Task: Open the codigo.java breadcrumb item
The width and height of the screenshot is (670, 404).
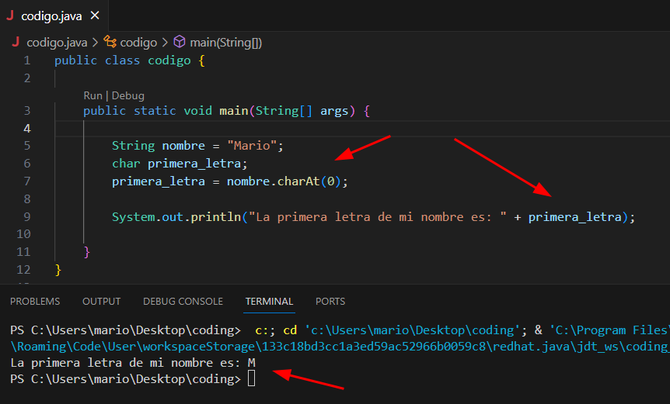Action: (57, 43)
